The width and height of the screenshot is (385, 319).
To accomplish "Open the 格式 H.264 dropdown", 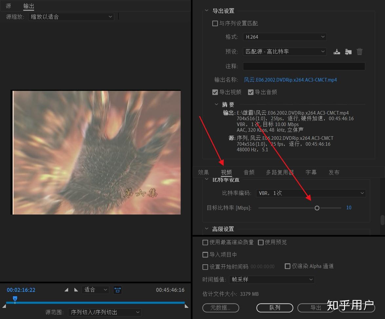I will tap(285, 37).
